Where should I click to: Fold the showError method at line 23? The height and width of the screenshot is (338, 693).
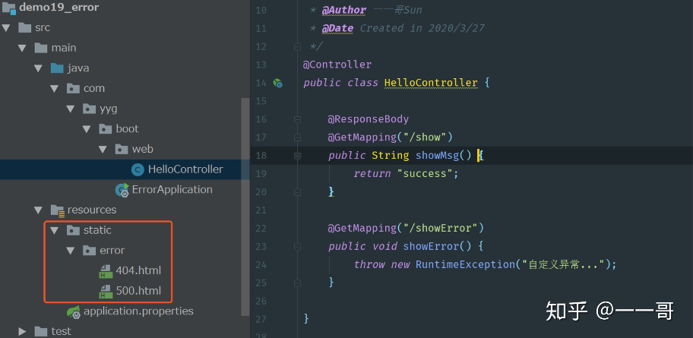pos(297,246)
